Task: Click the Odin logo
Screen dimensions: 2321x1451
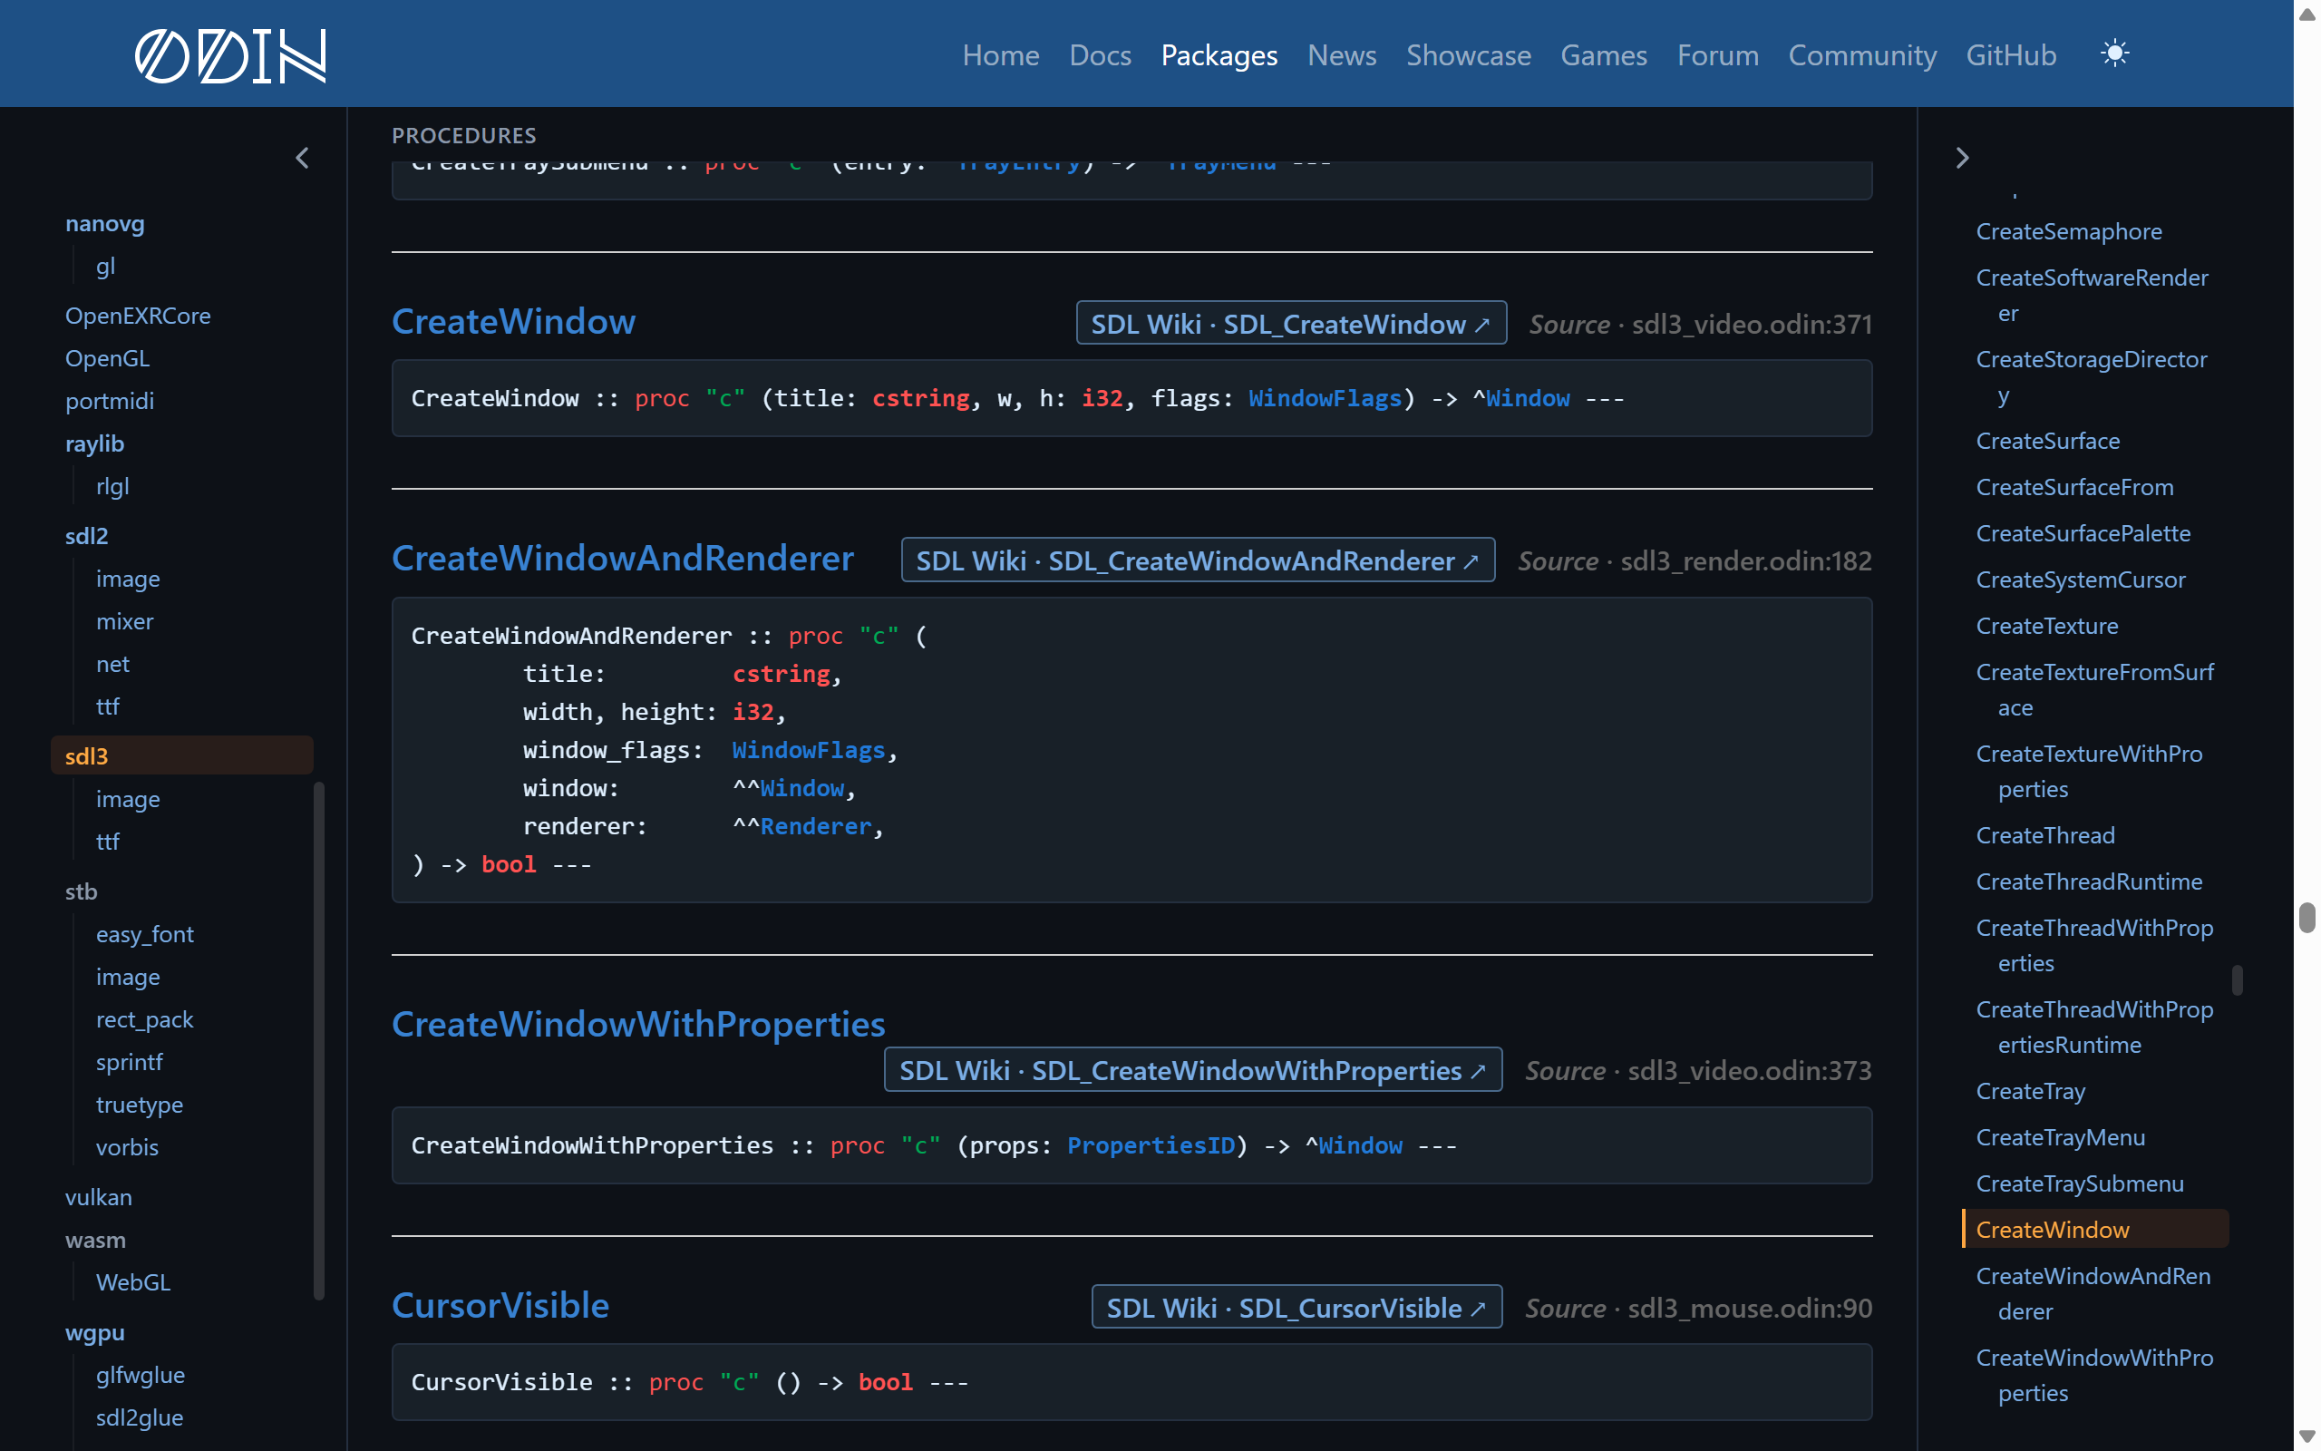Action: tap(230, 54)
